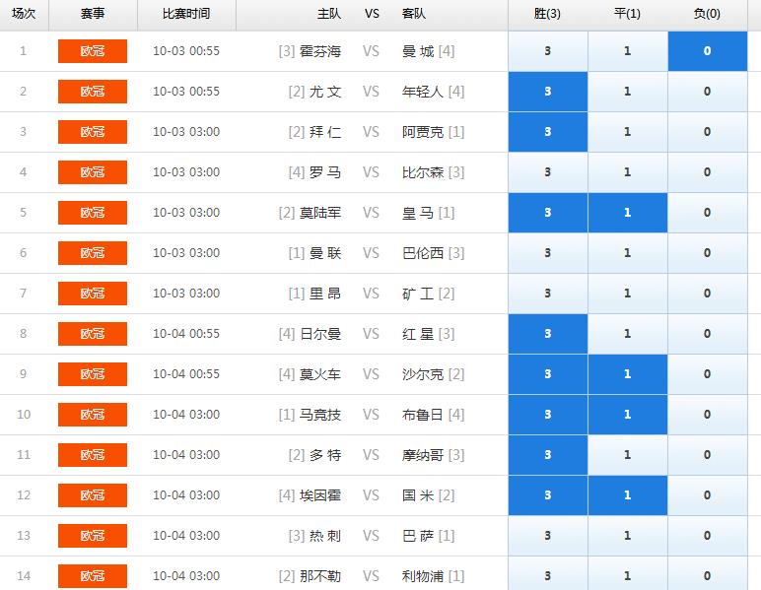Deselect win (3) for 莫火车 vs 沙尔克

548,374
